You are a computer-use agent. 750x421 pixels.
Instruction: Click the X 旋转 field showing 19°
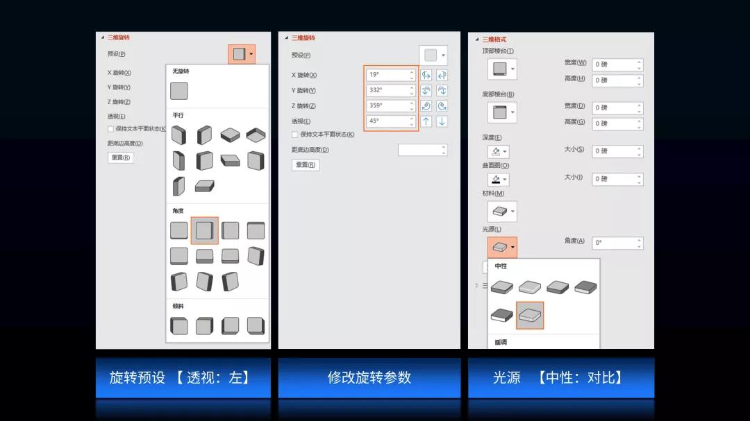click(391, 74)
